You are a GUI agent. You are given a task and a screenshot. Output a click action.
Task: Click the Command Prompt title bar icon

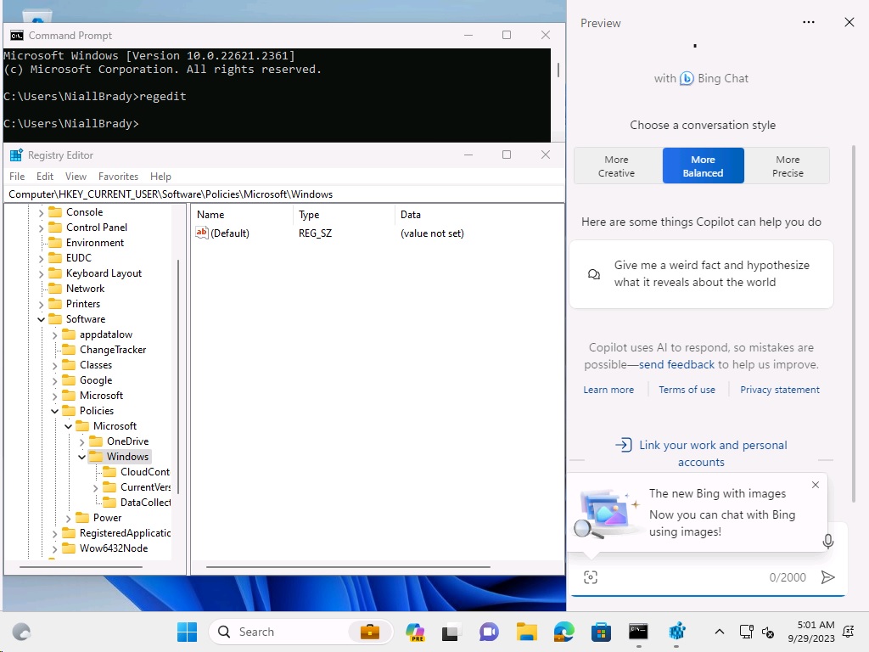17,36
